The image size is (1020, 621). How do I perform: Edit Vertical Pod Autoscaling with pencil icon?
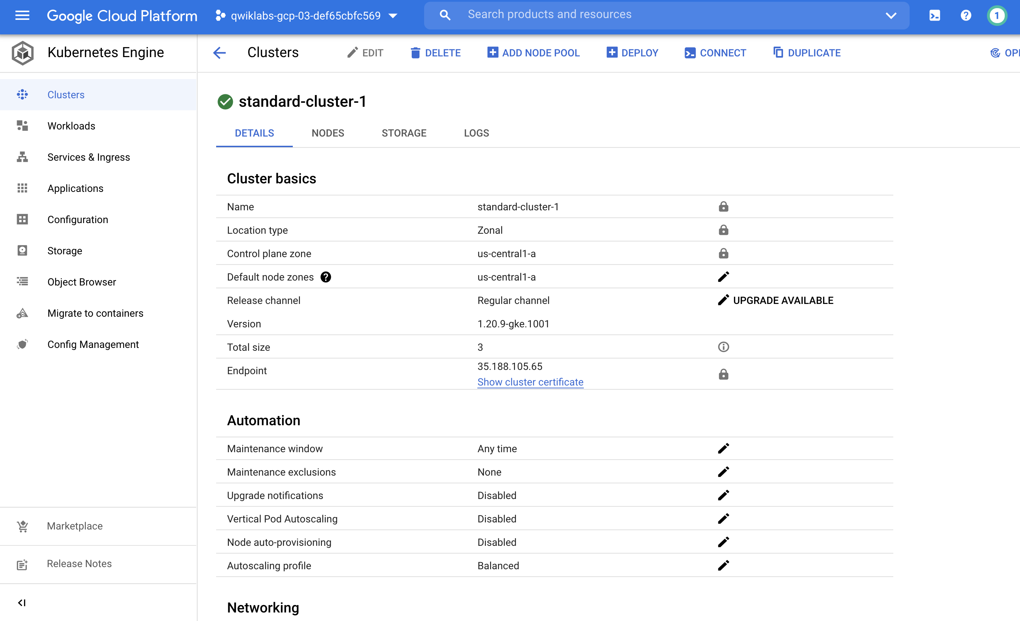click(723, 519)
